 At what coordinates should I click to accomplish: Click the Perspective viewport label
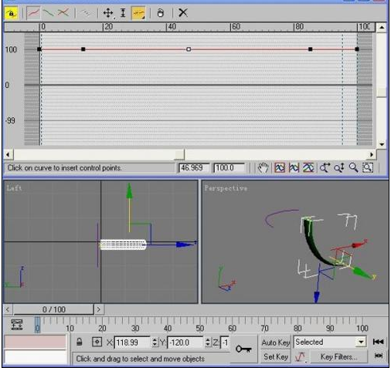(226, 188)
